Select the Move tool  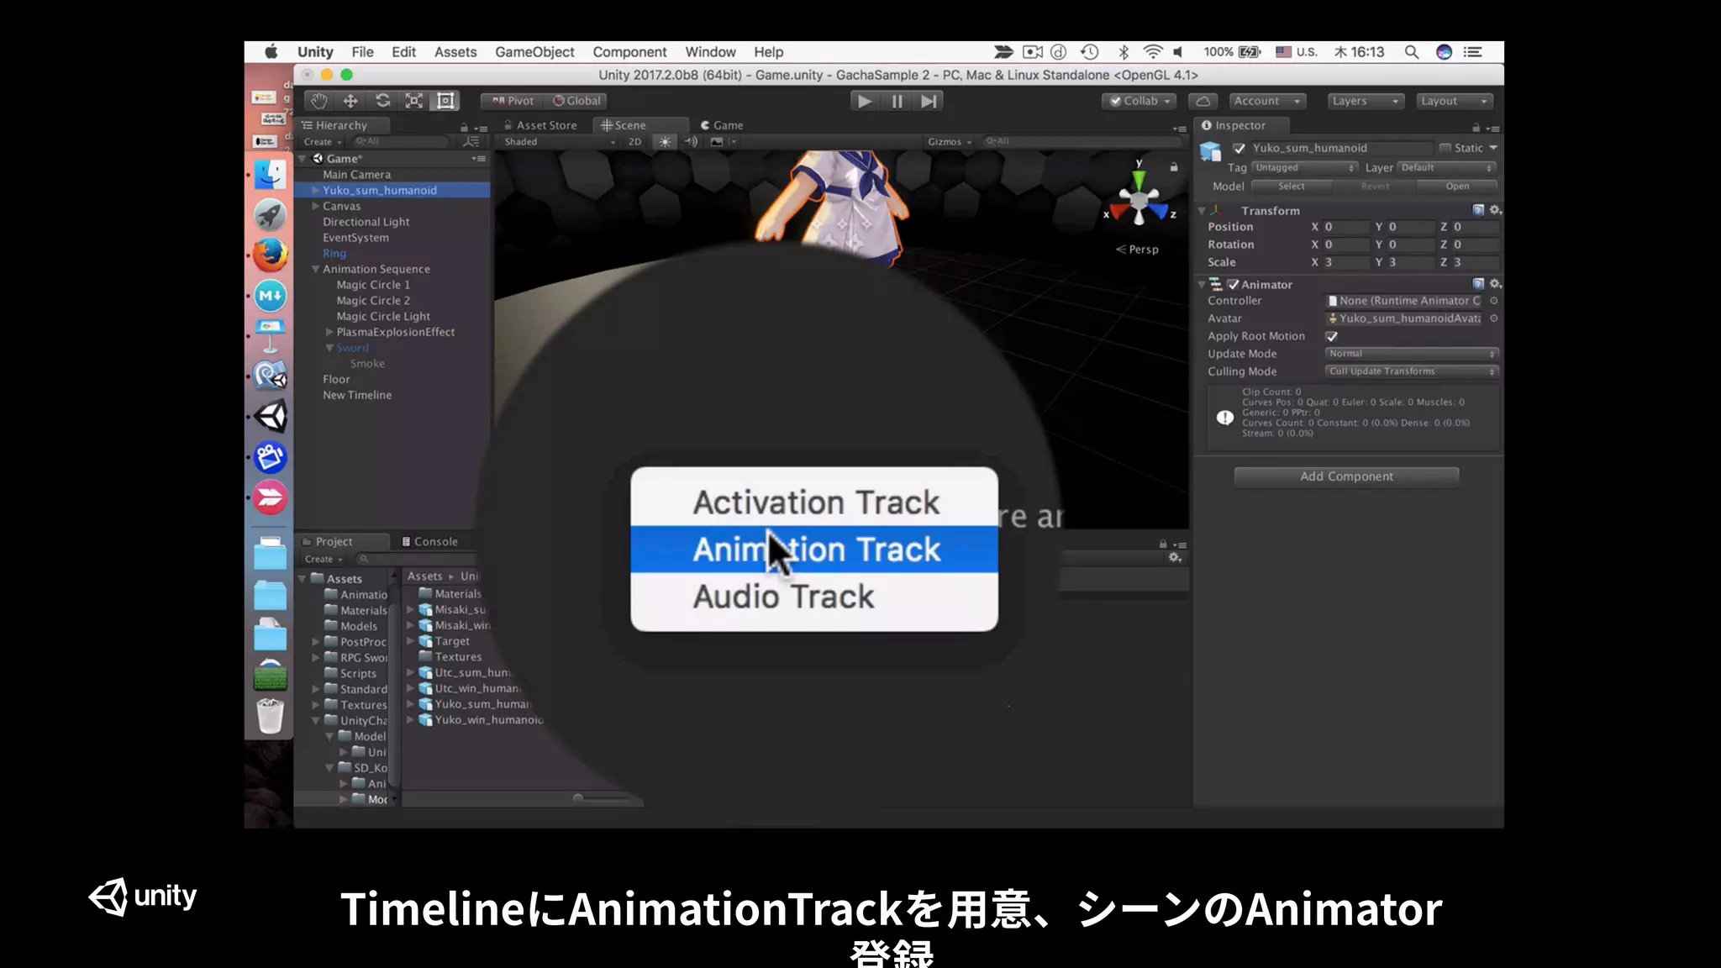(x=350, y=101)
